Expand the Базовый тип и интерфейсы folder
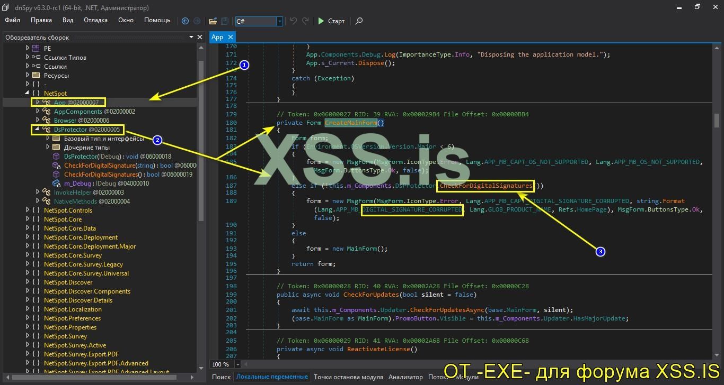This screenshot has width=724, height=385. (48, 139)
